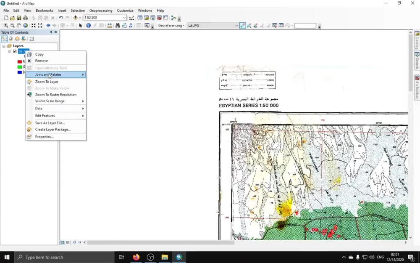The image size is (420, 263).
Task: Click the Find binoculars tool
Action: pyautogui.click(x=118, y=25)
